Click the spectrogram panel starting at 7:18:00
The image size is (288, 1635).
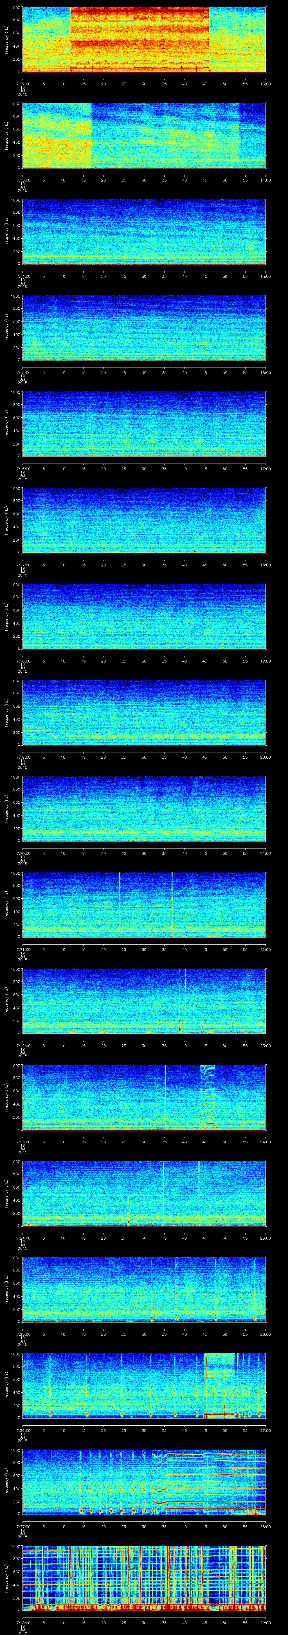pos(144,616)
